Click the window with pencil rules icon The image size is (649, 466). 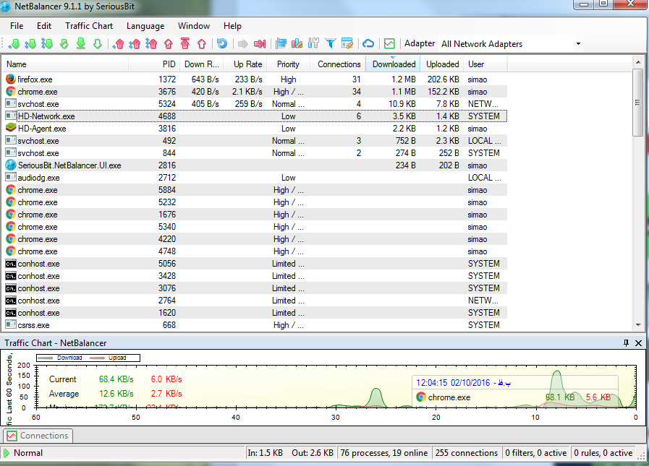click(x=347, y=43)
